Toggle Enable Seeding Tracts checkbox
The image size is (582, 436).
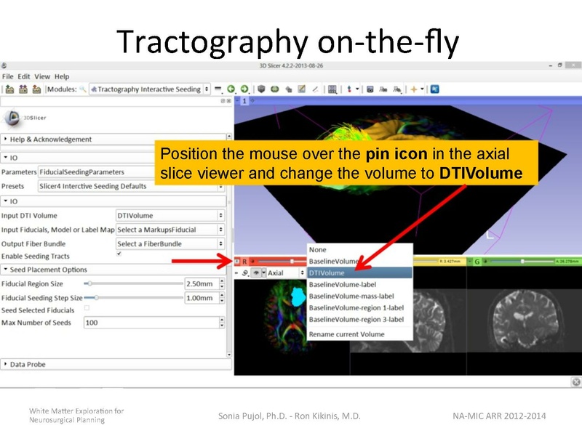(x=119, y=254)
